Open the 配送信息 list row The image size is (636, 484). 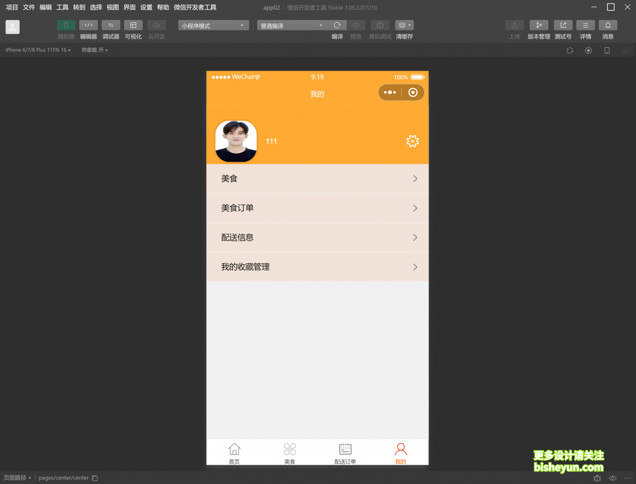pos(318,238)
